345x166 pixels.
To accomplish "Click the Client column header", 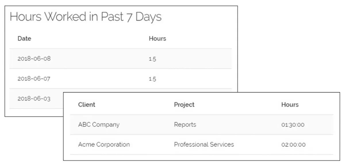I will pos(87,105).
